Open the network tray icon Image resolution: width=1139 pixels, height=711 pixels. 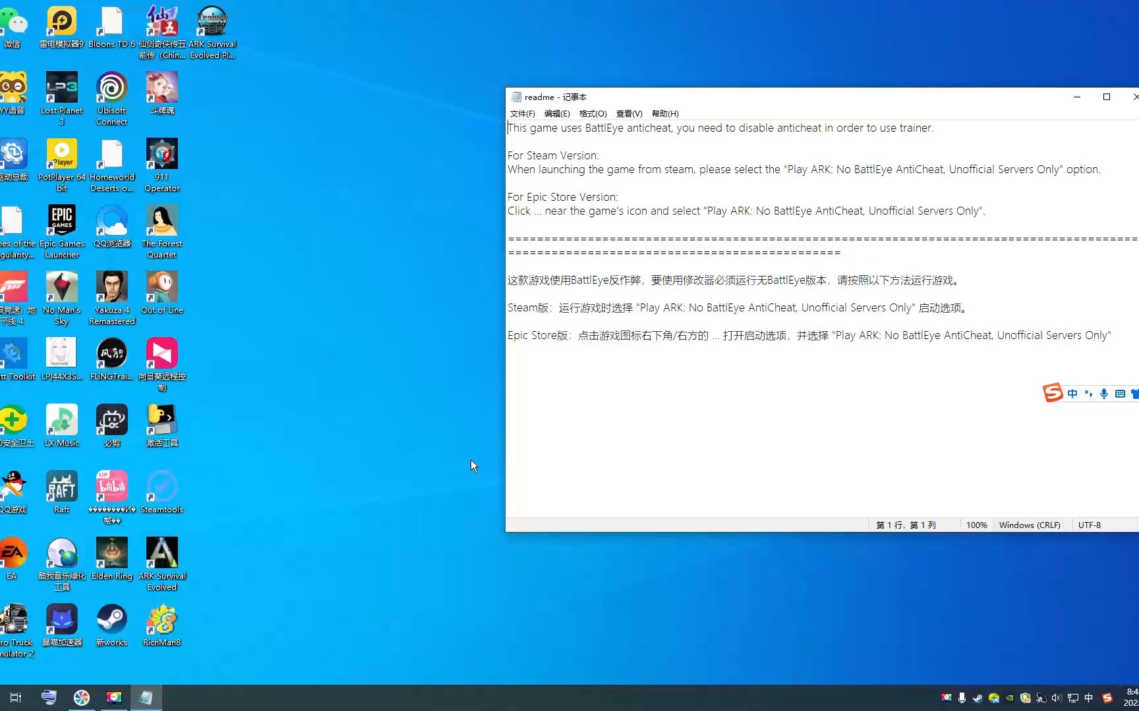click(1072, 698)
